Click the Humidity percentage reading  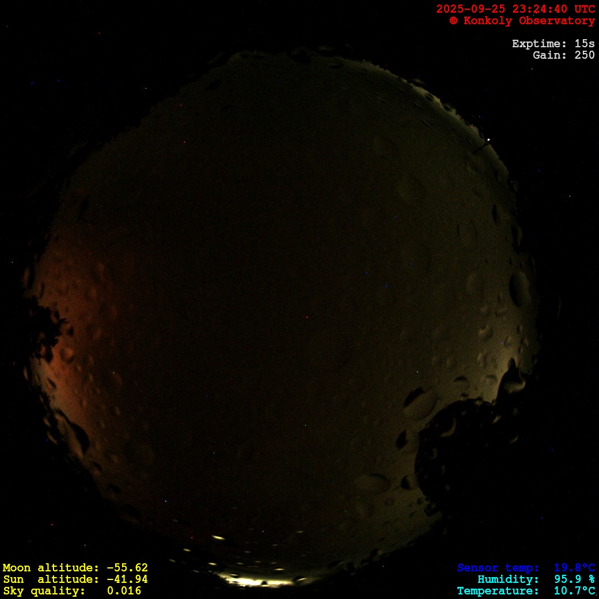tap(574, 579)
